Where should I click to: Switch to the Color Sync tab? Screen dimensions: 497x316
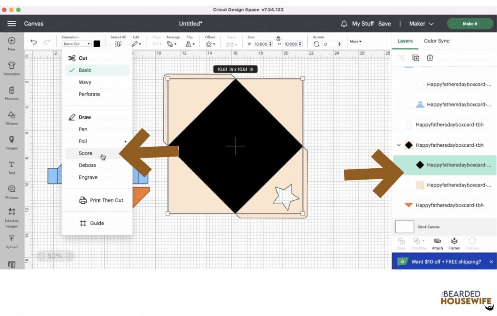[436, 41]
